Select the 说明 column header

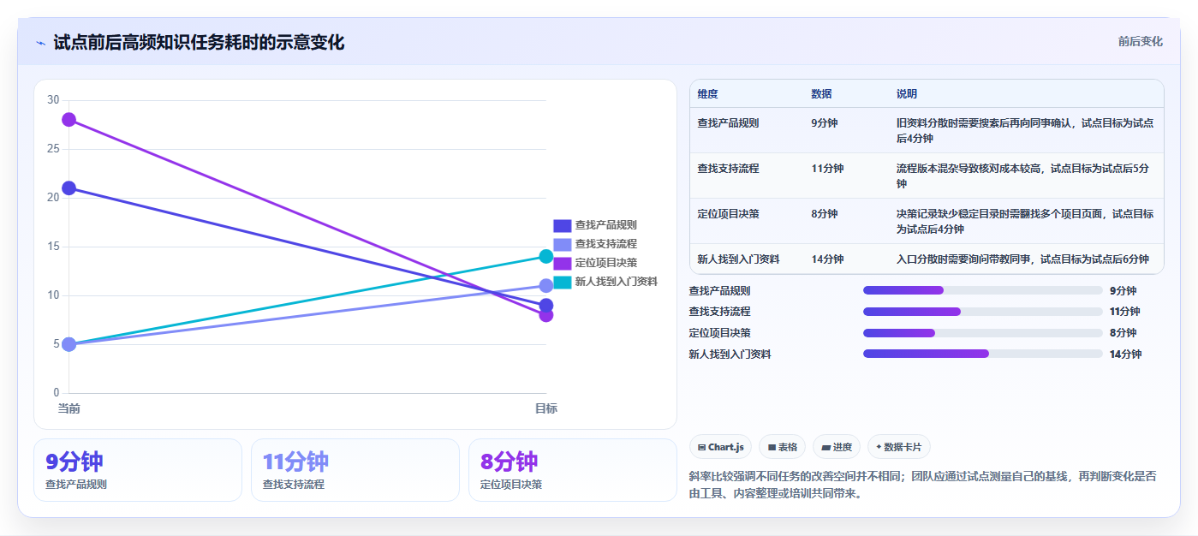click(x=1026, y=94)
